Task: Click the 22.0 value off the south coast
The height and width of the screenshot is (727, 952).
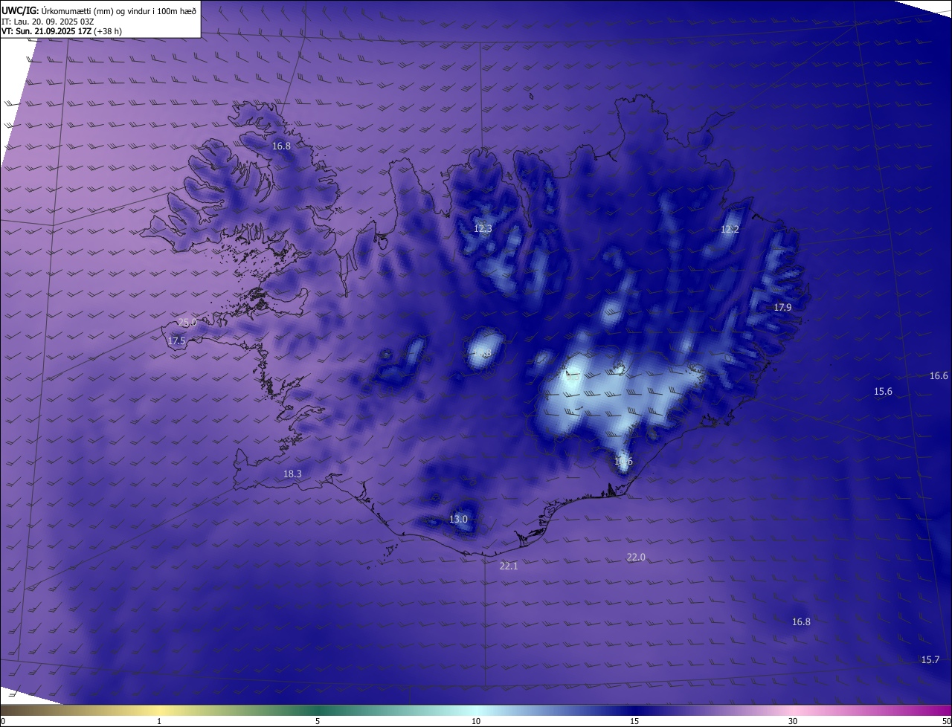Action: (636, 558)
